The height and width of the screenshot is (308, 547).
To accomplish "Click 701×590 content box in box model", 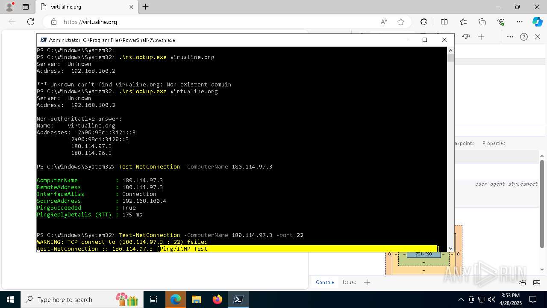I will [423, 254].
